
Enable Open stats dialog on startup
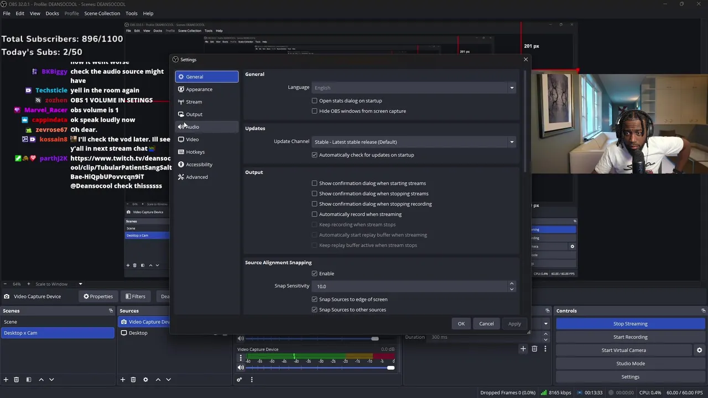click(x=315, y=101)
